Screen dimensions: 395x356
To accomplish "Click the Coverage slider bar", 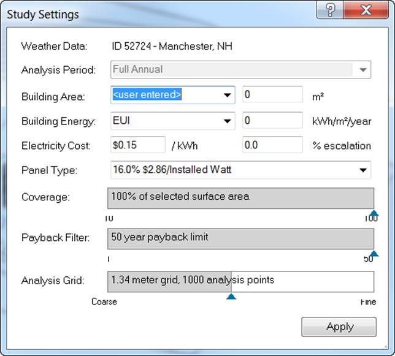I will 241,199.
